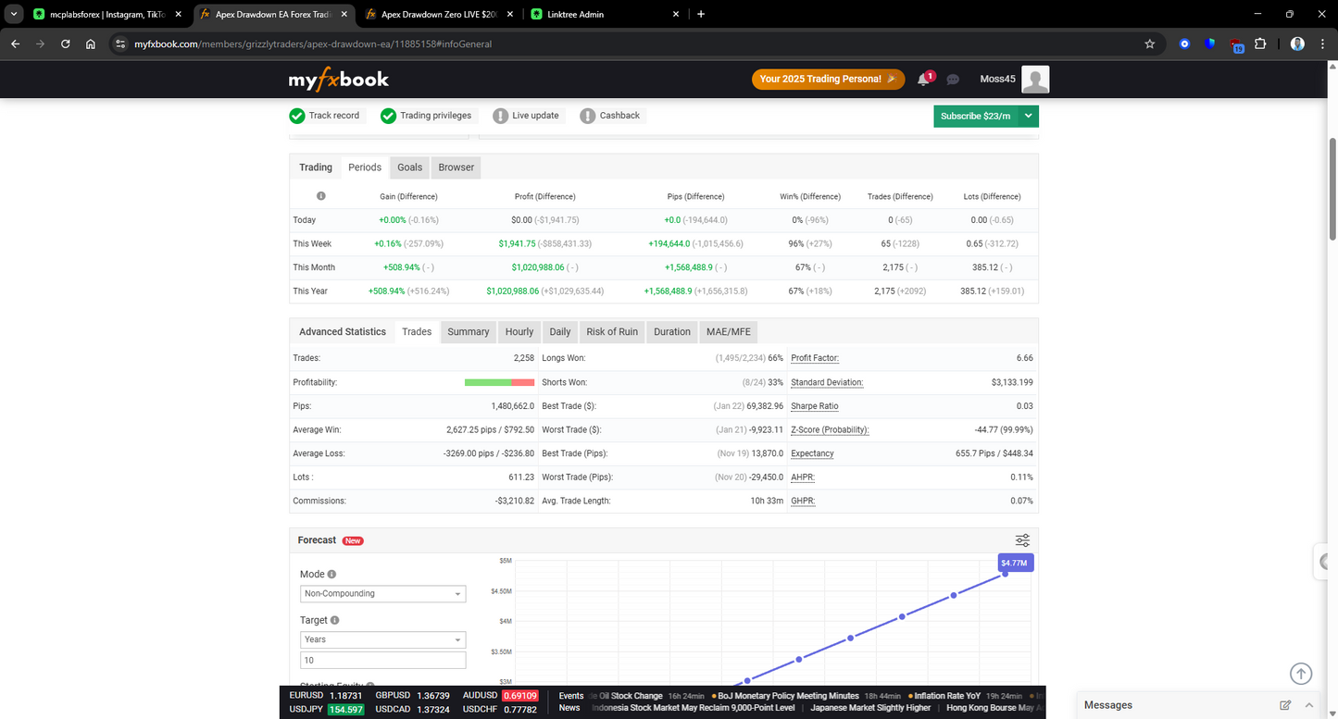Select the Periods tab
Image resolution: width=1338 pixels, height=719 pixels.
[364, 167]
